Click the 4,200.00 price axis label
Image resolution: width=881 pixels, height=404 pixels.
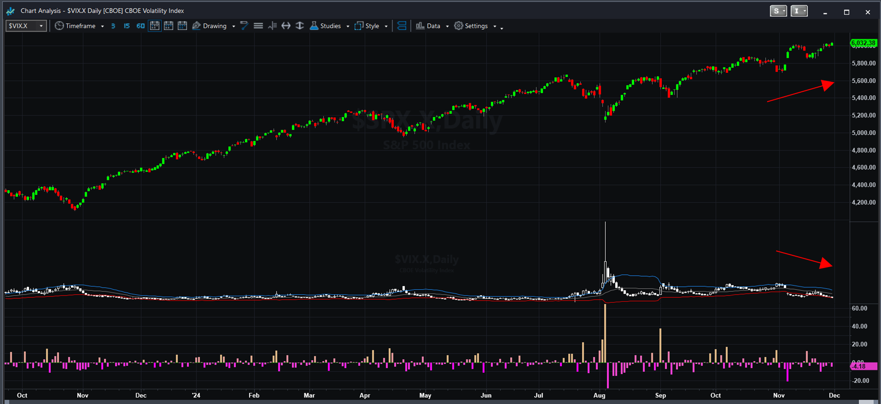863,202
